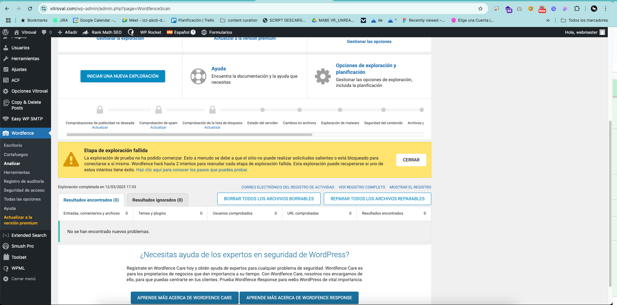Bookmark this page with the star icon
617x305 pixels.
(x=480, y=9)
